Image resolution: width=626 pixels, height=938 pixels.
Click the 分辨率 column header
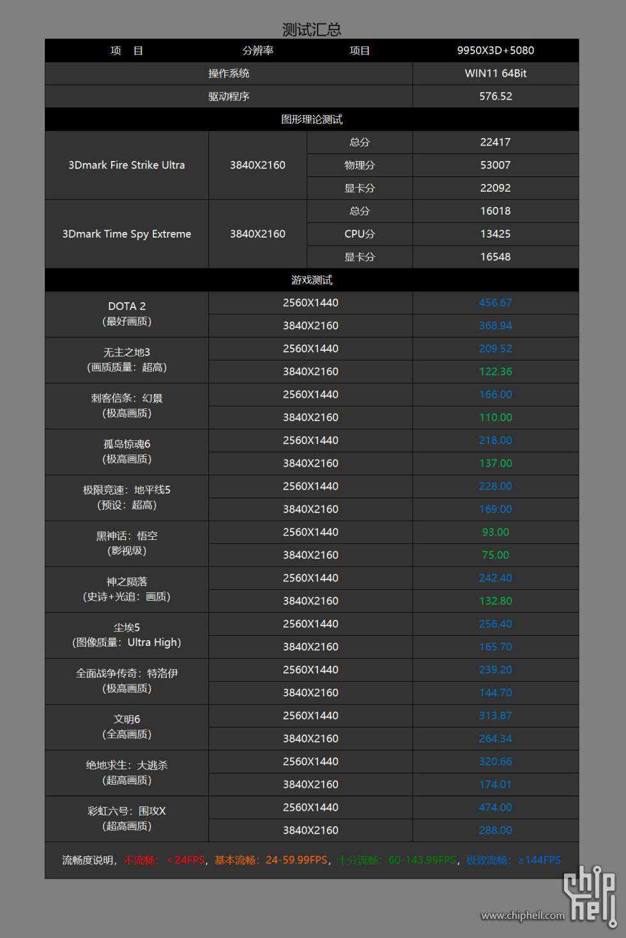click(x=257, y=50)
